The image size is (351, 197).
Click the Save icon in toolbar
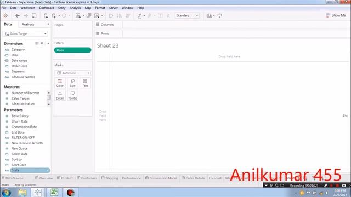pyautogui.click(x=34, y=15)
